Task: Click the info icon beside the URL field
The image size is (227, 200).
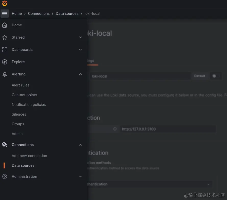Action: (x=115, y=129)
